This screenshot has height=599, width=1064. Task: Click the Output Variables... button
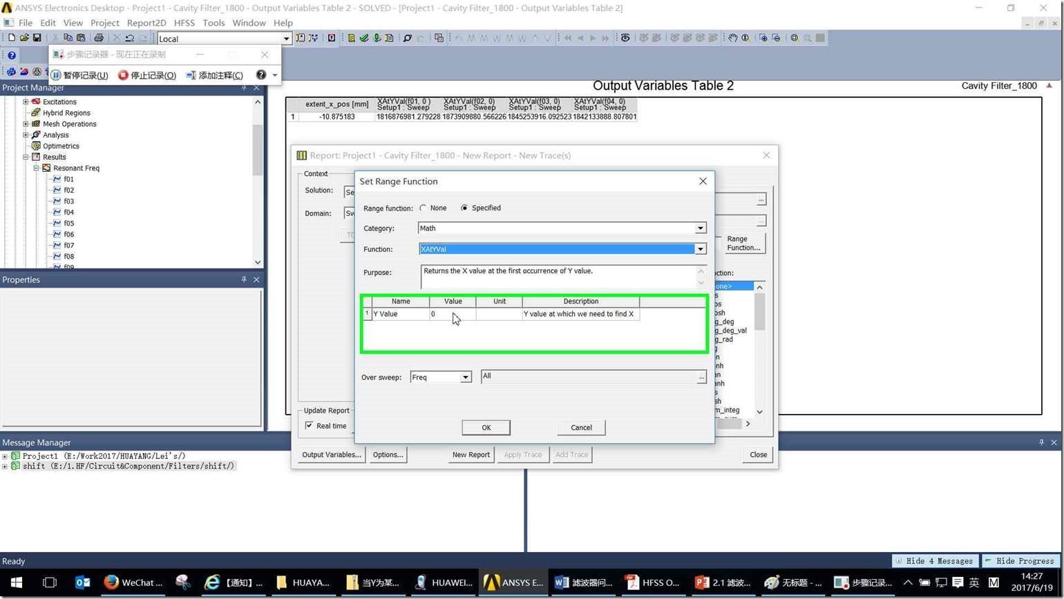coord(331,455)
